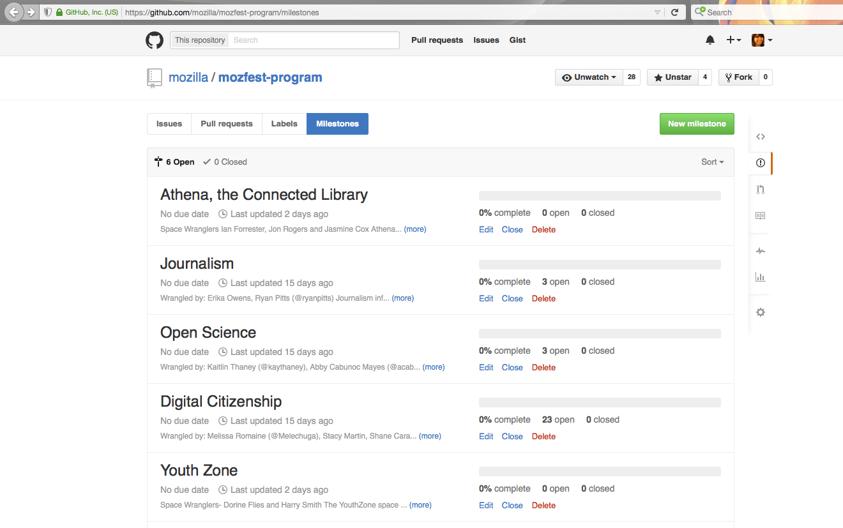
Task: Click the Athena milestone progress bar
Action: 600,195
